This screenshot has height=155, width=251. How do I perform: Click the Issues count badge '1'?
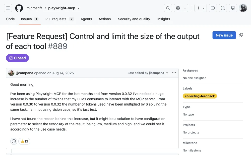tap(36, 19)
